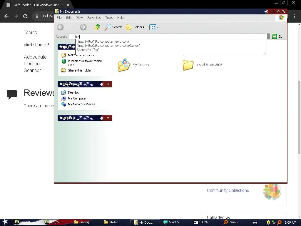Select ftp://lilyftp@ftp.computernewb.com/ suggestion
Viewport: 301px width, 226px height.
pos(103,41)
